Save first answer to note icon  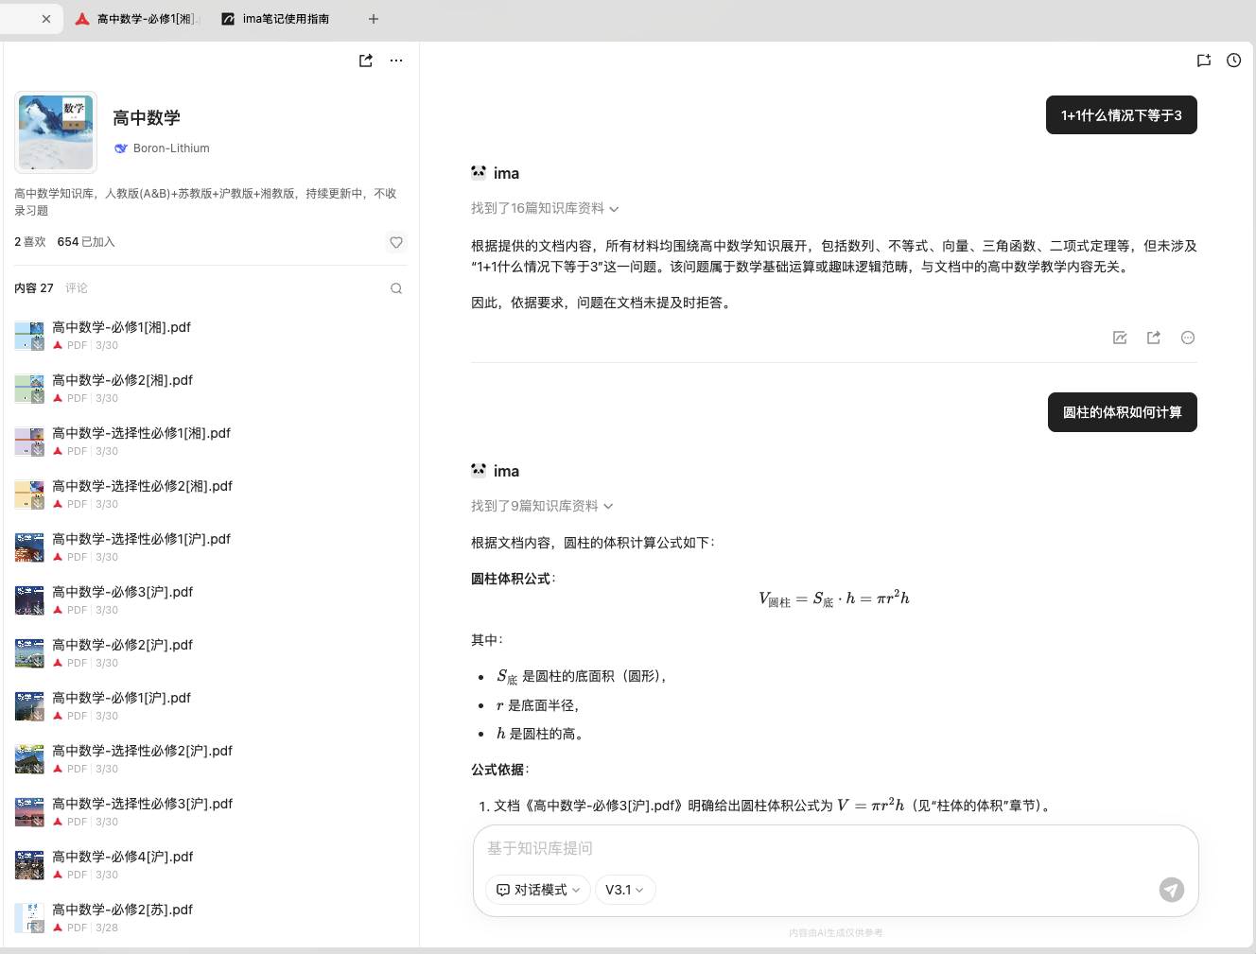click(x=1120, y=338)
